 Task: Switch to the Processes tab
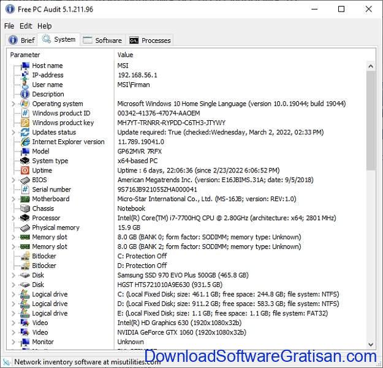[x=150, y=40]
